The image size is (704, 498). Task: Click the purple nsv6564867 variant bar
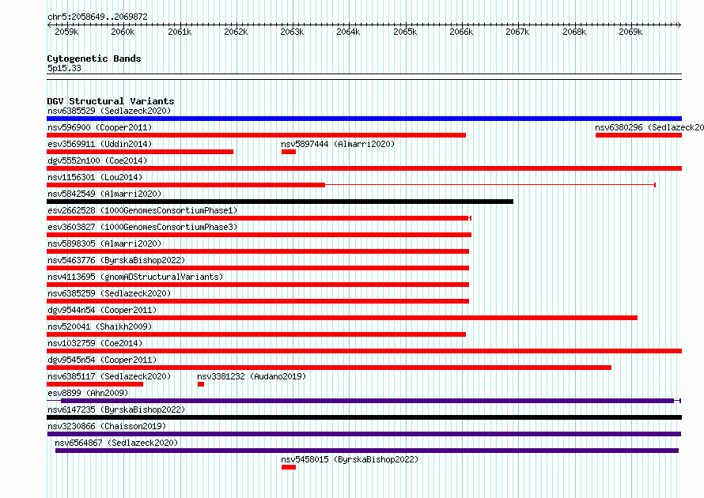coord(367,451)
